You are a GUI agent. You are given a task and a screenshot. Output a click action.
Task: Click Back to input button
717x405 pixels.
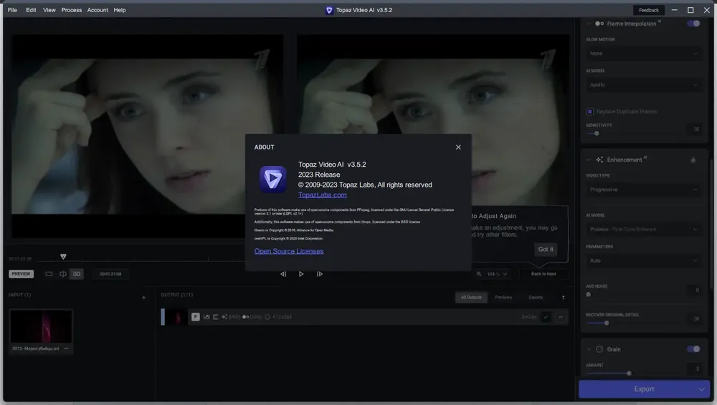click(x=543, y=274)
